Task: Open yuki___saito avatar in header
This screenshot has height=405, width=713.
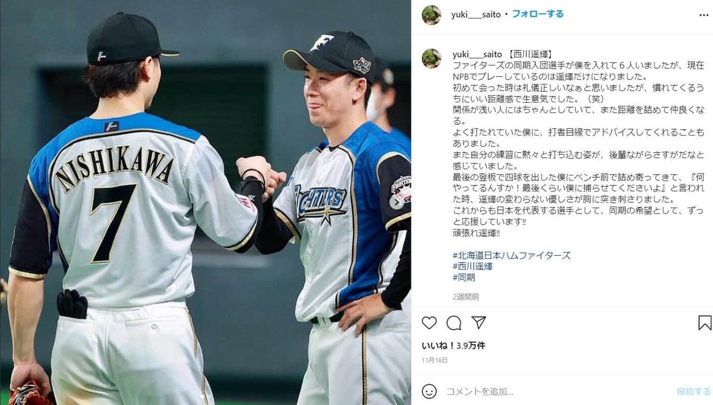Action: (x=431, y=15)
